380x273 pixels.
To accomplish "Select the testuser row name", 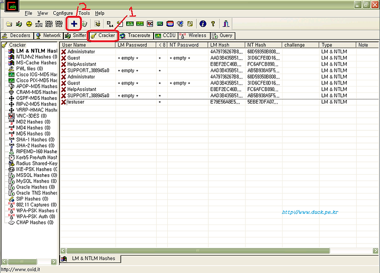I will 76,102.
